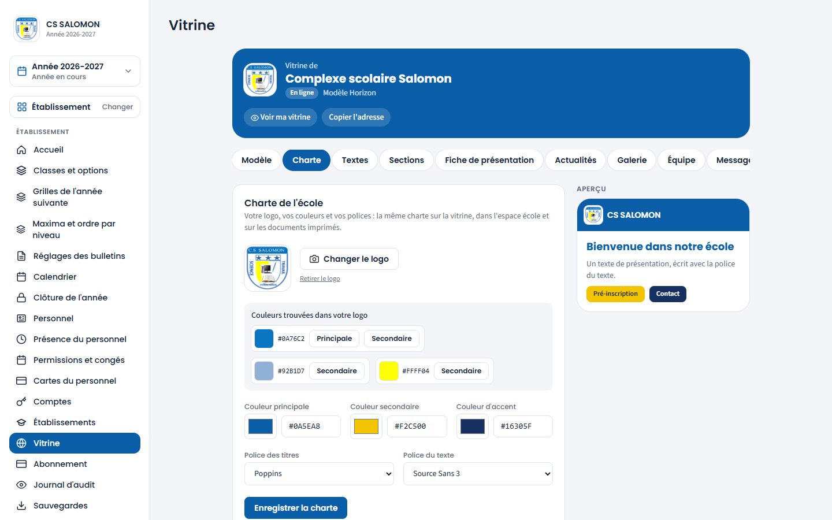Viewport: 832px width, 520px height.
Task: Save with Enregistrer la charte button
Action: (x=296, y=508)
